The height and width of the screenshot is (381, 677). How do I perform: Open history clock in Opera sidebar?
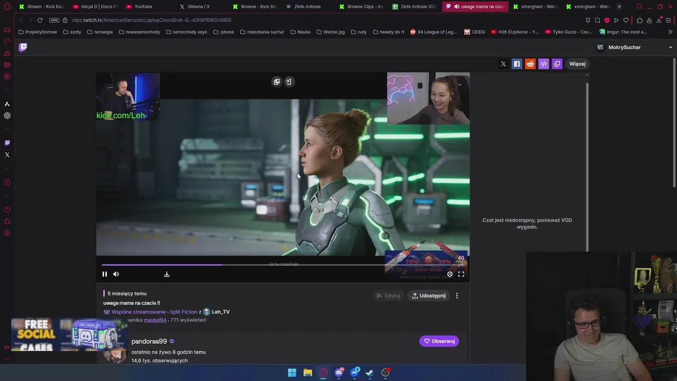[x=7, y=210]
